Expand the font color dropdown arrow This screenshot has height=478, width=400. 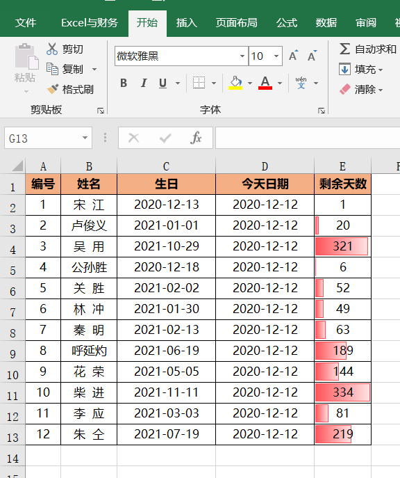(x=280, y=83)
